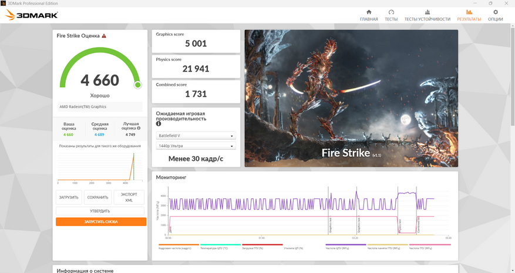Open the Battlefield V game dropdown
The image size is (515, 273).
(x=196, y=136)
